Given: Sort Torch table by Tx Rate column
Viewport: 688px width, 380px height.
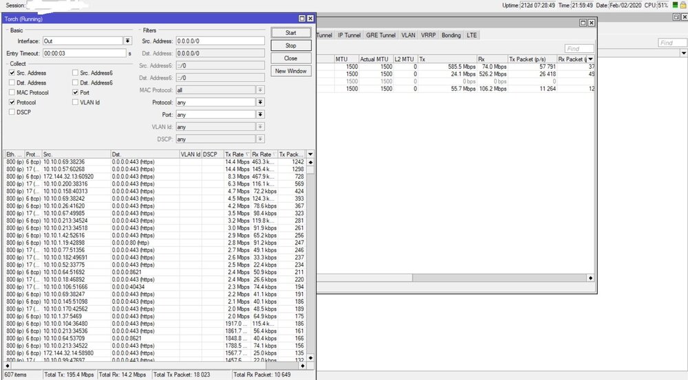Looking at the screenshot, I should [x=237, y=155].
